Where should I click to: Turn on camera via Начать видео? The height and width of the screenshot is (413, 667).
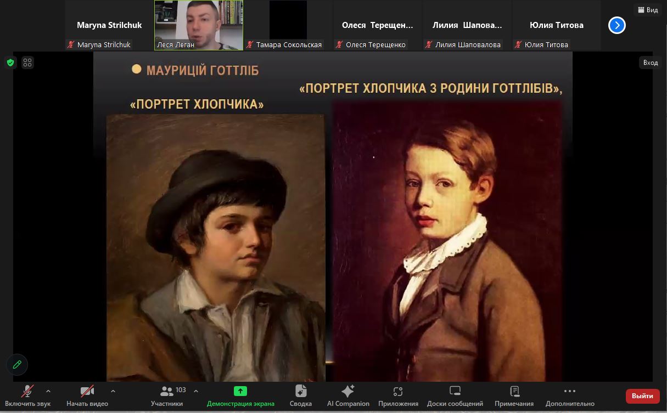(x=87, y=396)
